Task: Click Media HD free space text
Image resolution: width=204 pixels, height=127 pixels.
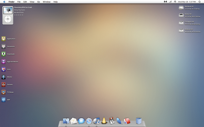Action: [193, 17]
